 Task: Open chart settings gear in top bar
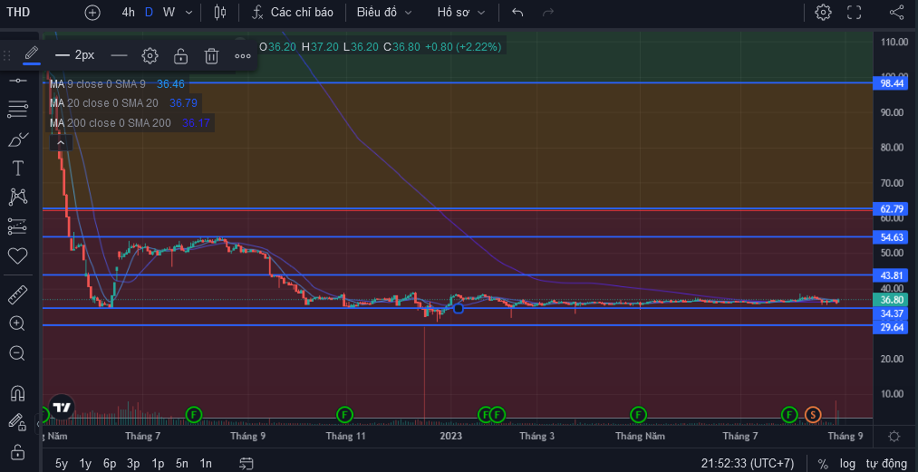pyautogui.click(x=823, y=13)
